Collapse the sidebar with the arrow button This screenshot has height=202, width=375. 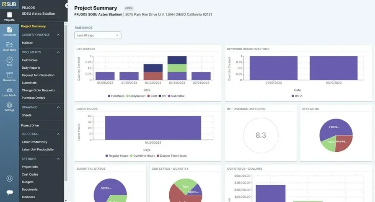coord(67,5)
